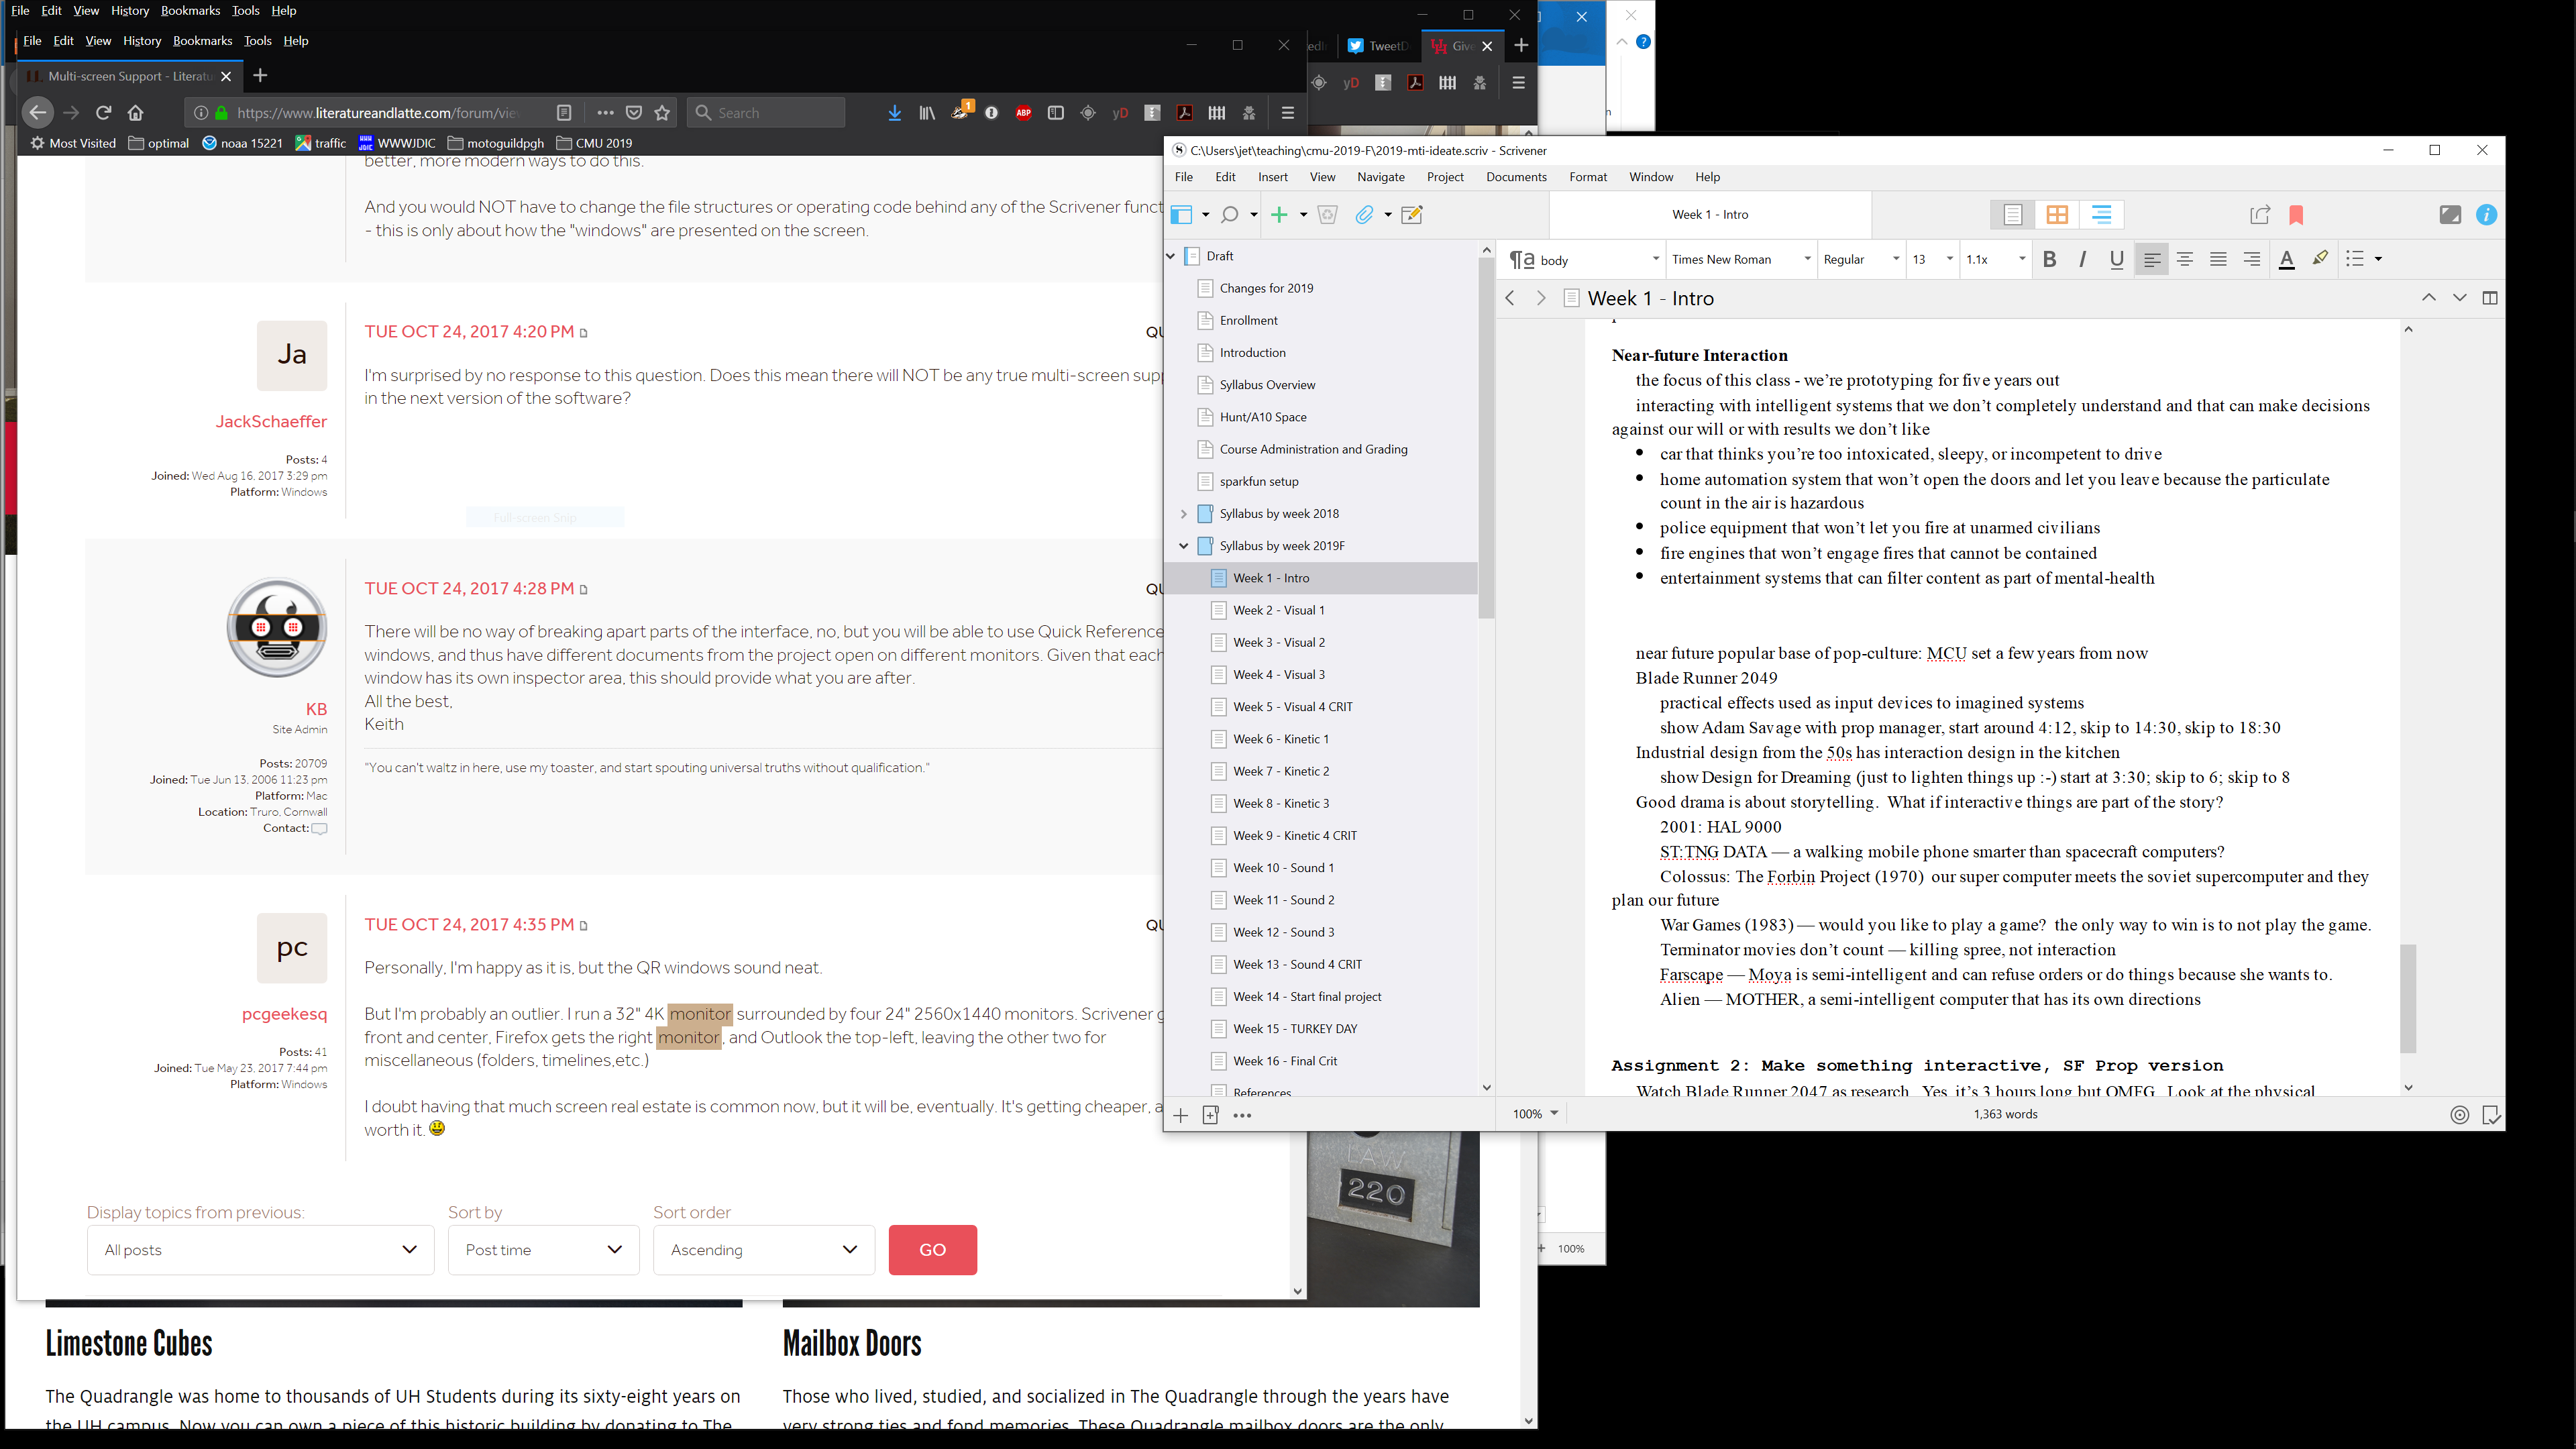
Task: Center-align text in Scrivener editor
Action: [x=2185, y=259]
